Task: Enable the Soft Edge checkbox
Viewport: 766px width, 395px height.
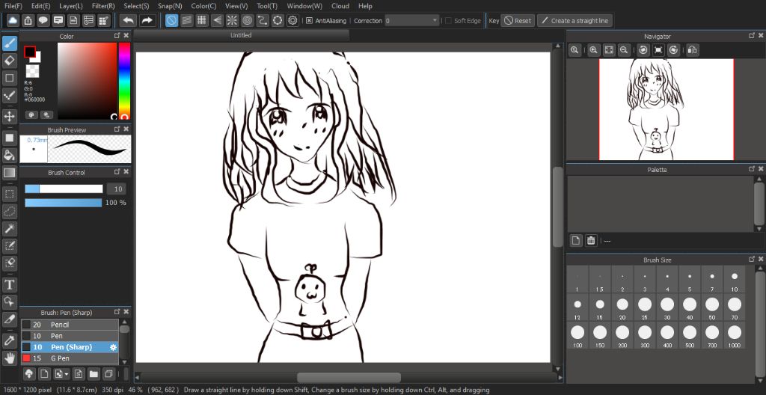Action: point(449,20)
